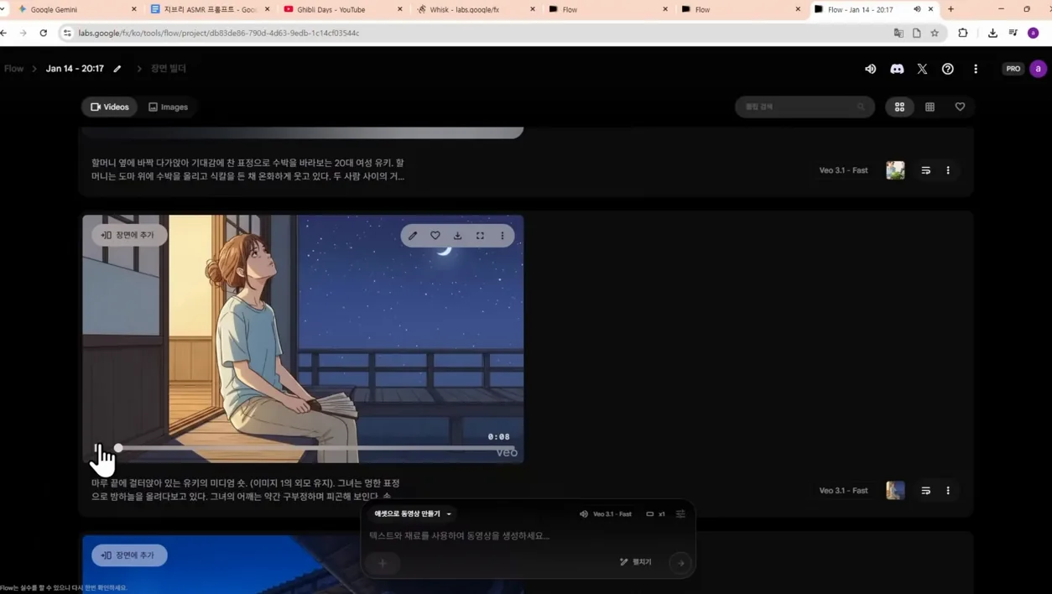Download the moon-gazing video
Viewport: 1052px width, 594px height.
[457, 236]
